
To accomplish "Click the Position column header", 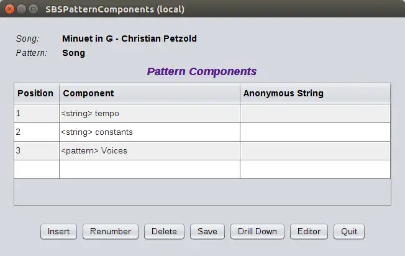I will point(36,94).
